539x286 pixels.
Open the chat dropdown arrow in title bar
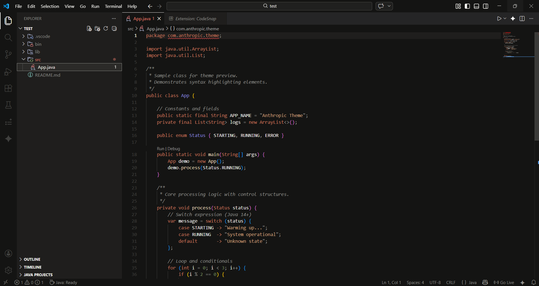pos(389,6)
